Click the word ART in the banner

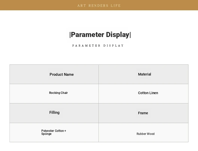[x=82, y=6]
